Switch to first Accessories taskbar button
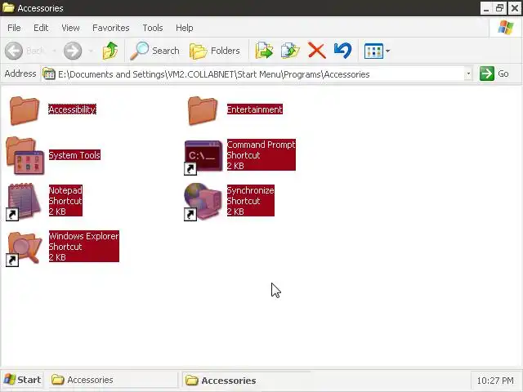The width and height of the screenshot is (523, 392). pyautogui.click(x=113, y=380)
